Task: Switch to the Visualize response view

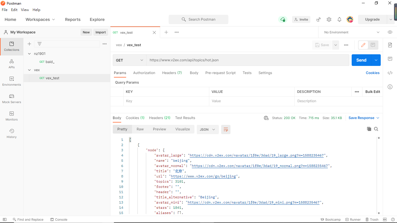Action: (183, 129)
